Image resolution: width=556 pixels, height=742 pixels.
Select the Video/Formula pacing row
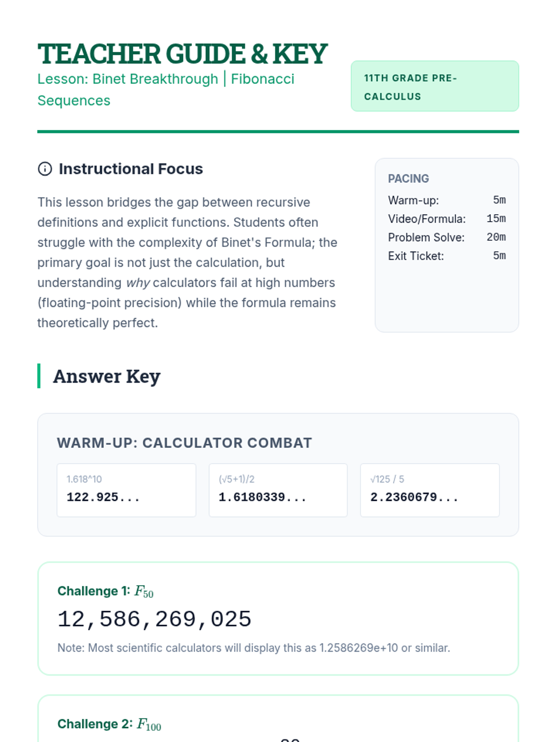click(x=447, y=219)
